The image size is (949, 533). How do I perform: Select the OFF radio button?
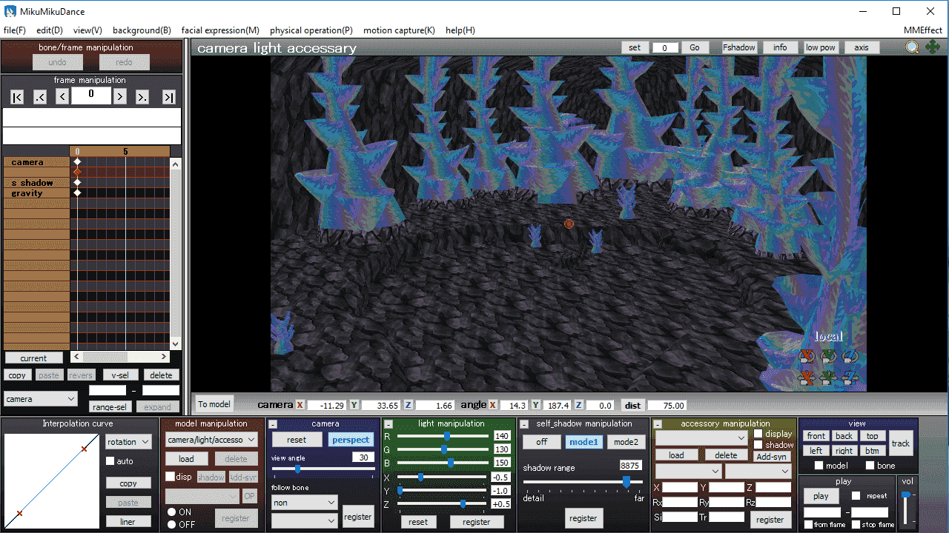coord(171,524)
